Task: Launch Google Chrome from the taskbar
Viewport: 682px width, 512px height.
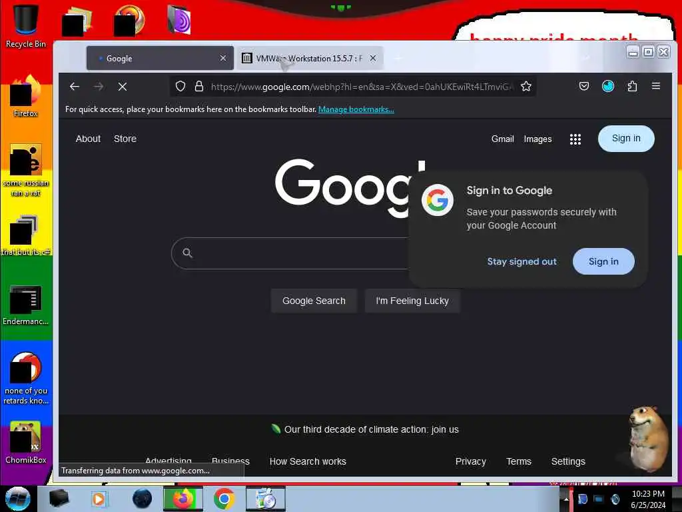Action: click(224, 499)
